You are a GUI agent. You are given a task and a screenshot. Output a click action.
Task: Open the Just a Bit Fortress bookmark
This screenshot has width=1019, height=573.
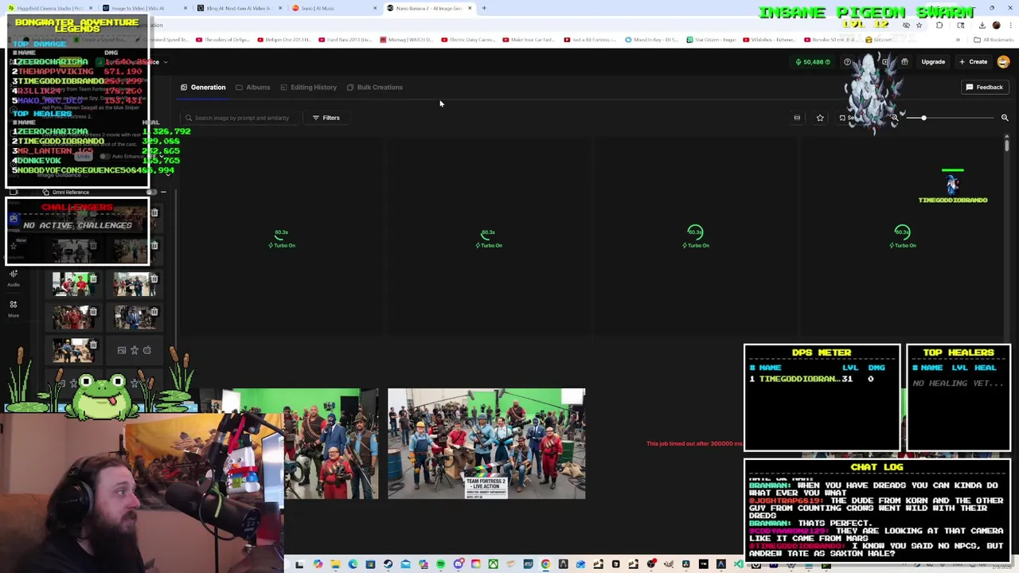point(591,39)
